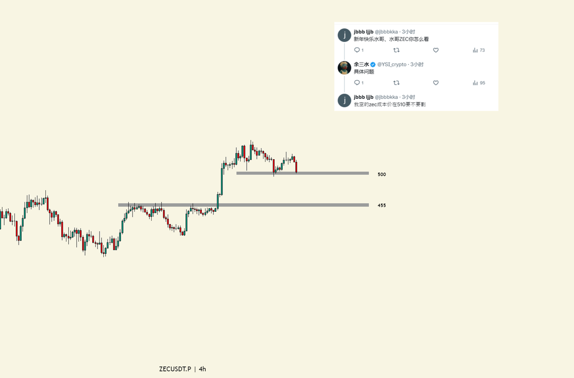Click blue verified badge beside 余三水
Image resolution: width=574 pixels, height=378 pixels.
click(373, 65)
